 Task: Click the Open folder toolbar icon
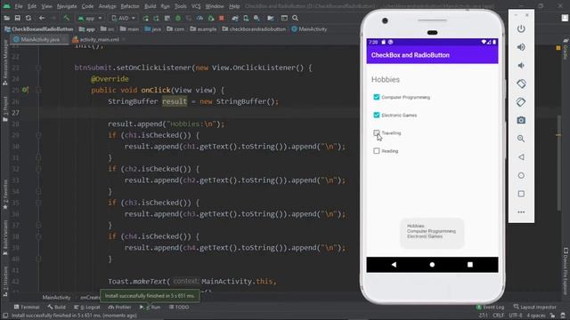coord(7,18)
